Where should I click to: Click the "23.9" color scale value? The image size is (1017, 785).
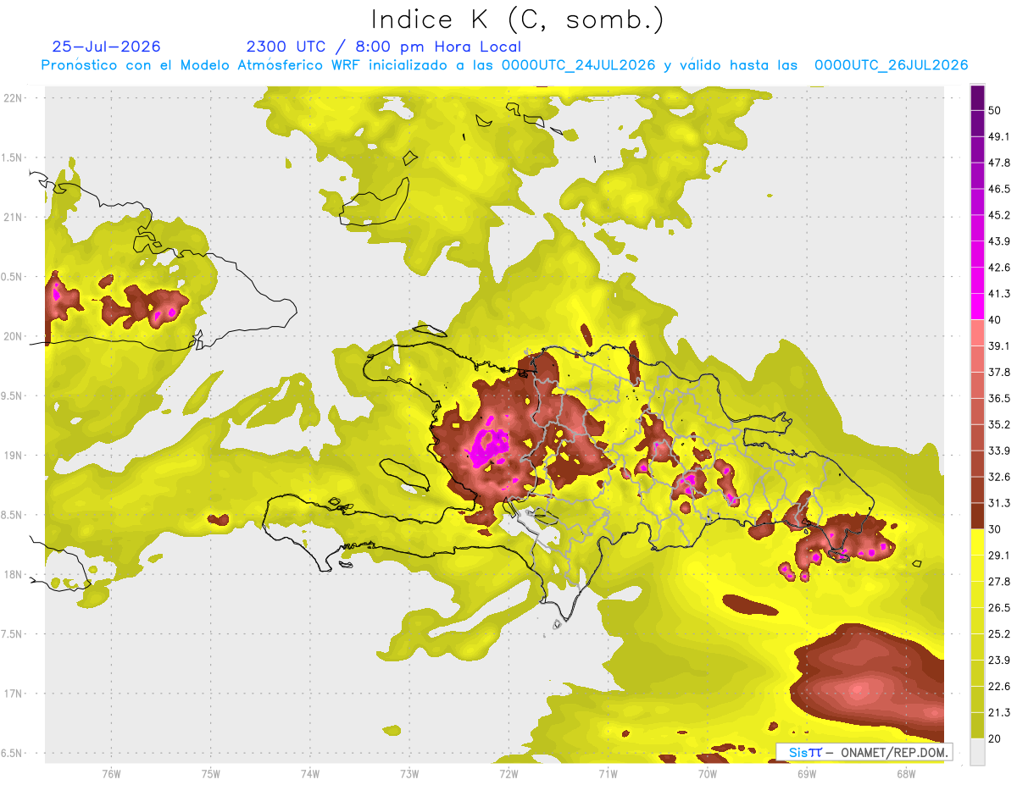pyautogui.click(x=999, y=660)
